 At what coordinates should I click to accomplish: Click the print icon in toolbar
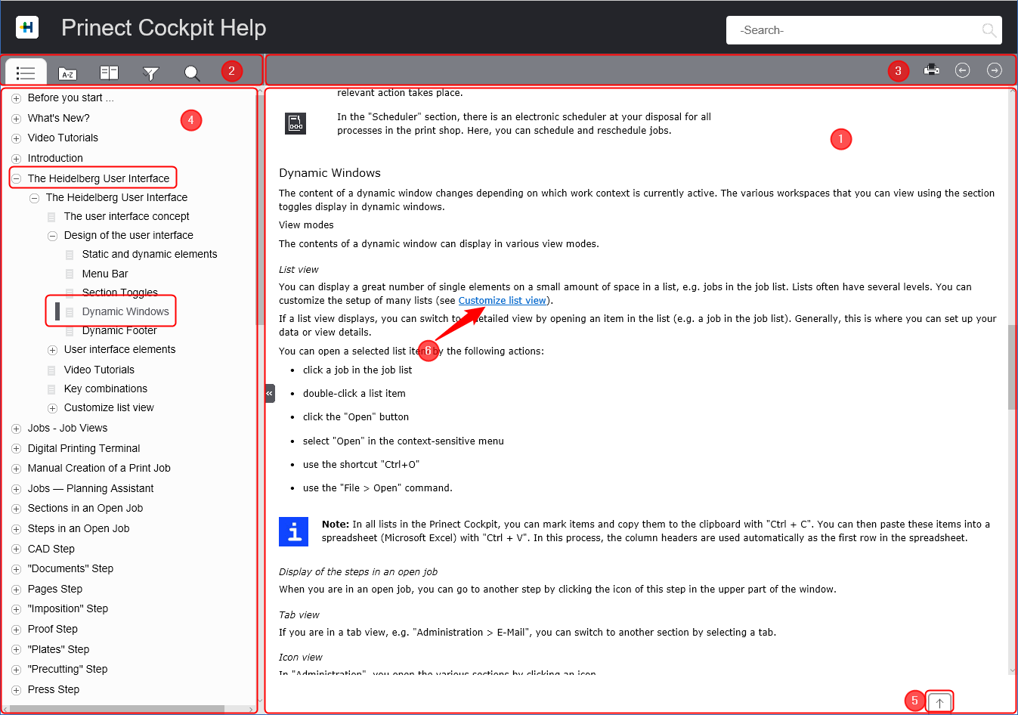[x=931, y=70]
